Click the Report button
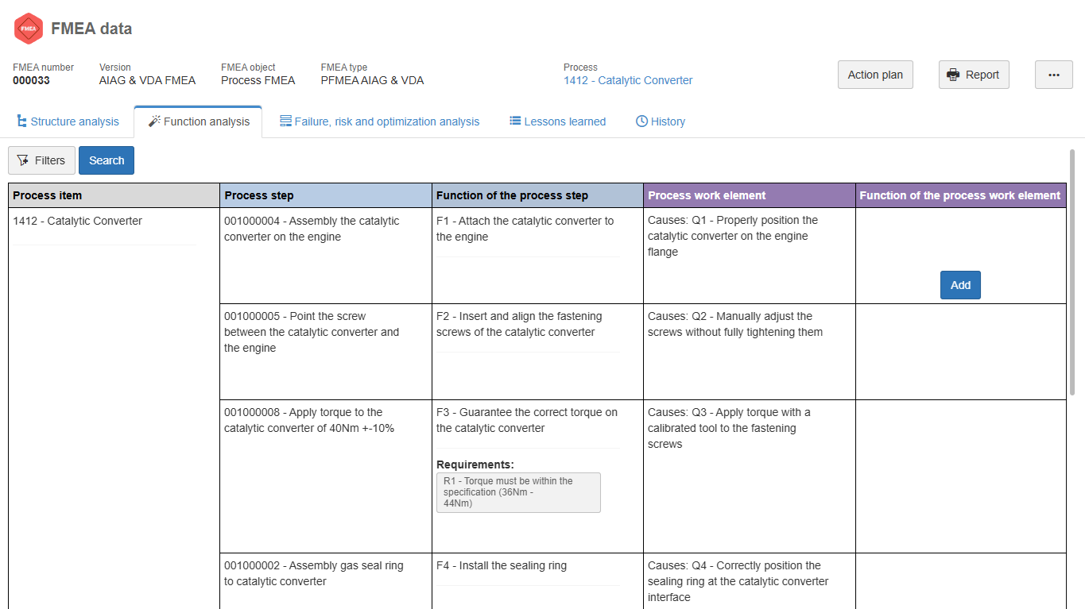 974,75
